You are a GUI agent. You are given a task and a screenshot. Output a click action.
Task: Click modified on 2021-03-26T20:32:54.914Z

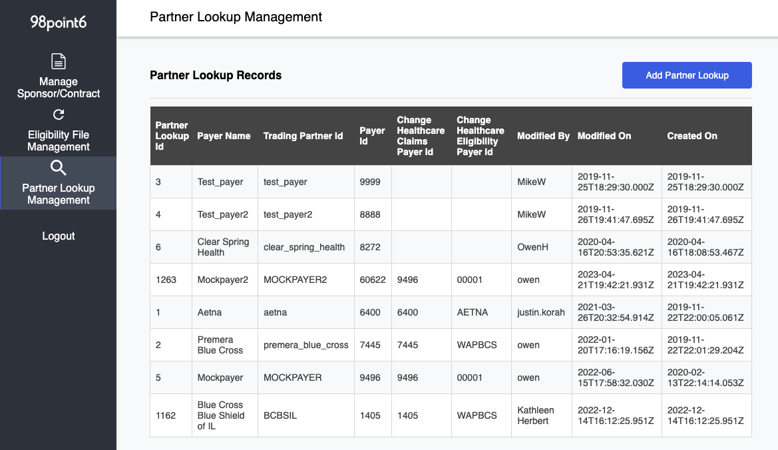coord(616,313)
